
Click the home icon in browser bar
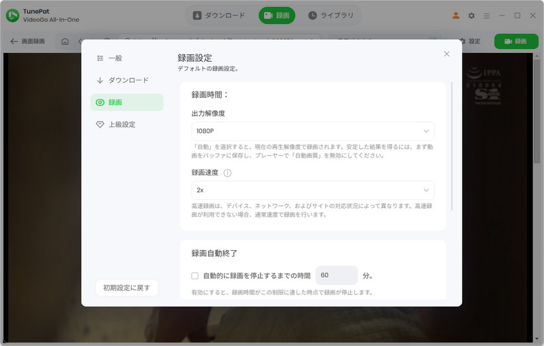point(65,41)
